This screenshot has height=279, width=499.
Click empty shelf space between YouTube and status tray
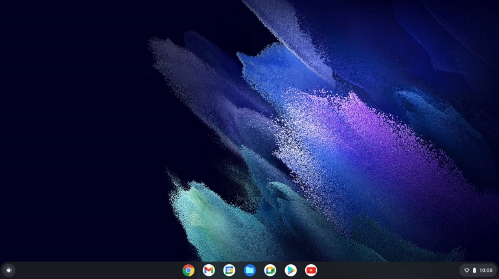389,270
